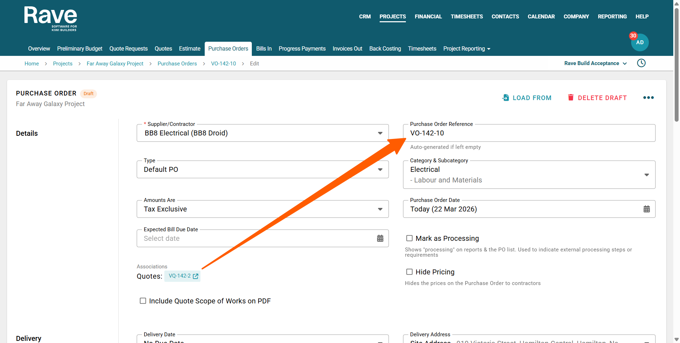Open the Purchase Order Date calendar icon
The image size is (680, 343).
(646, 209)
